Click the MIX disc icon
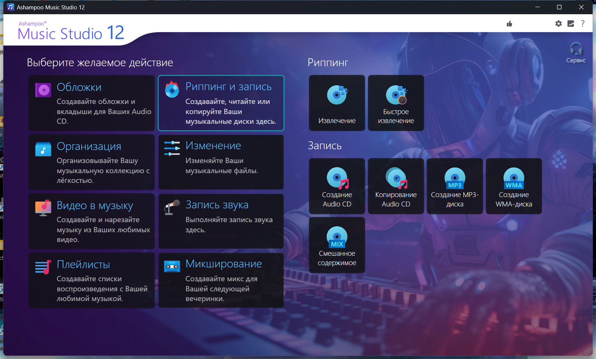 pyautogui.click(x=337, y=237)
